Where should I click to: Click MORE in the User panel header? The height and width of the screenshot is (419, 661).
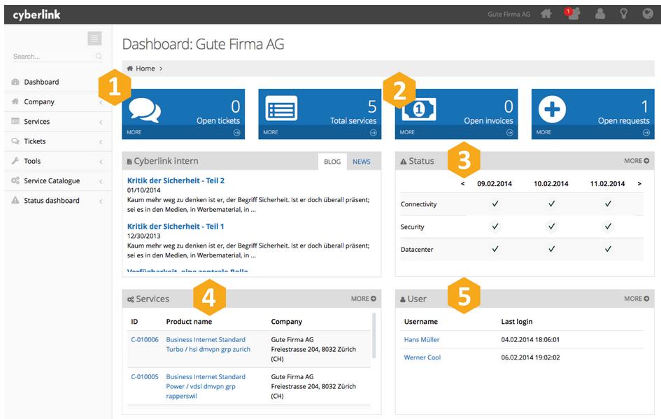[637, 299]
